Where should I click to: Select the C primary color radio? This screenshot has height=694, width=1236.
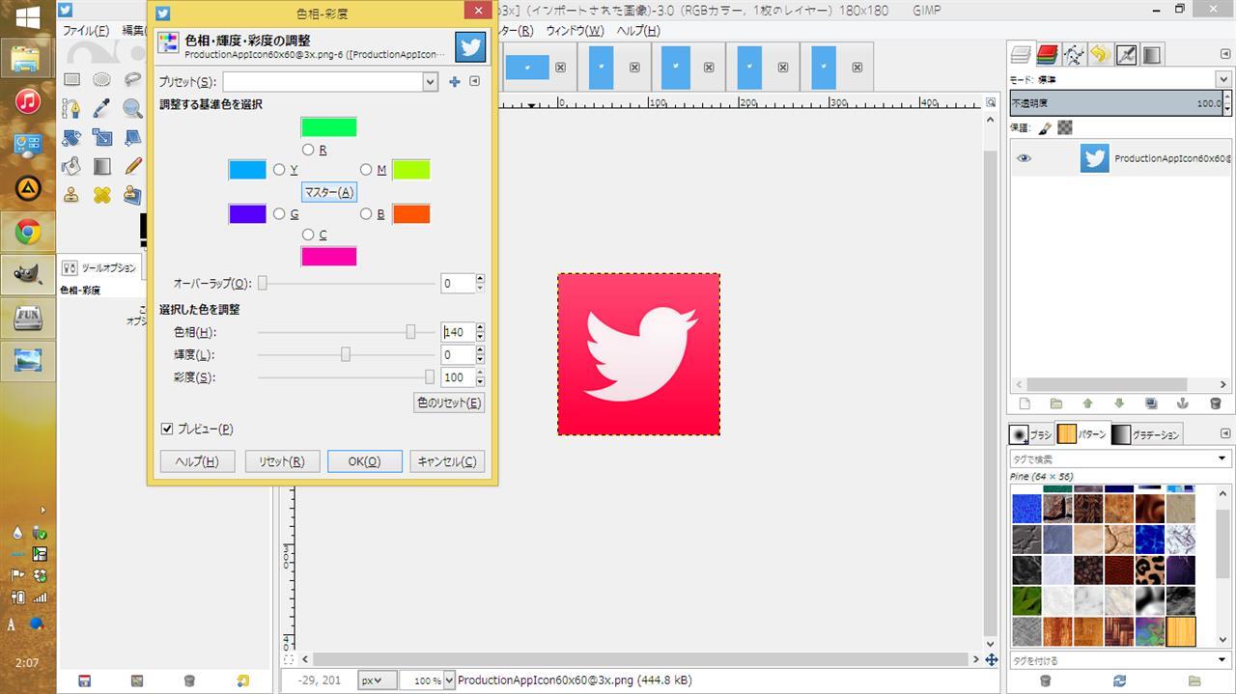308,235
